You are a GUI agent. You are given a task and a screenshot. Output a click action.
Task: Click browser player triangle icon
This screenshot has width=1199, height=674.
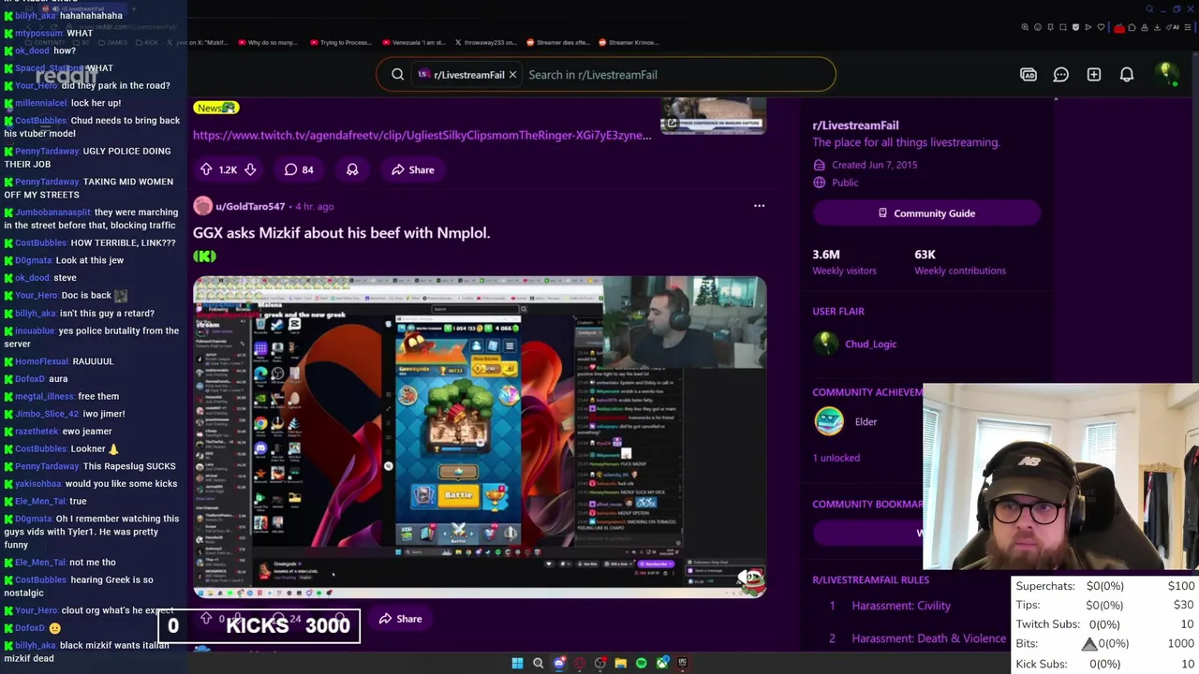tap(1088, 27)
